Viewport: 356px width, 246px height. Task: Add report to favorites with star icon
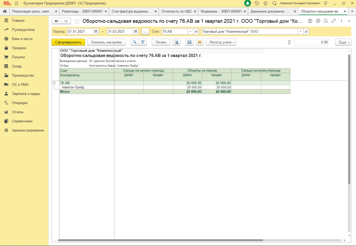click(x=77, y=21)
